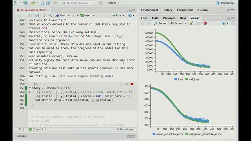Open the Knit options dropdown arrow
This screenshot has height=141, width=251.
pyautogui.click(x=69, y=16)
